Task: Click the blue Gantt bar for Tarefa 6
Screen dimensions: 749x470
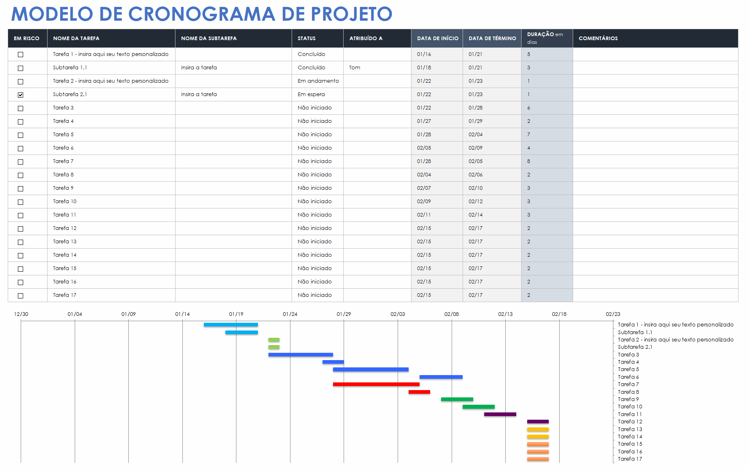Action: pos(441,377)
